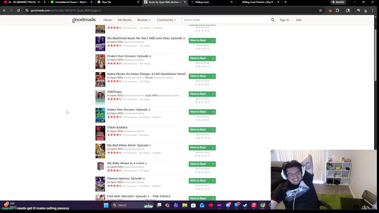Open a new browser tab with plus

(x=285, y=2)
